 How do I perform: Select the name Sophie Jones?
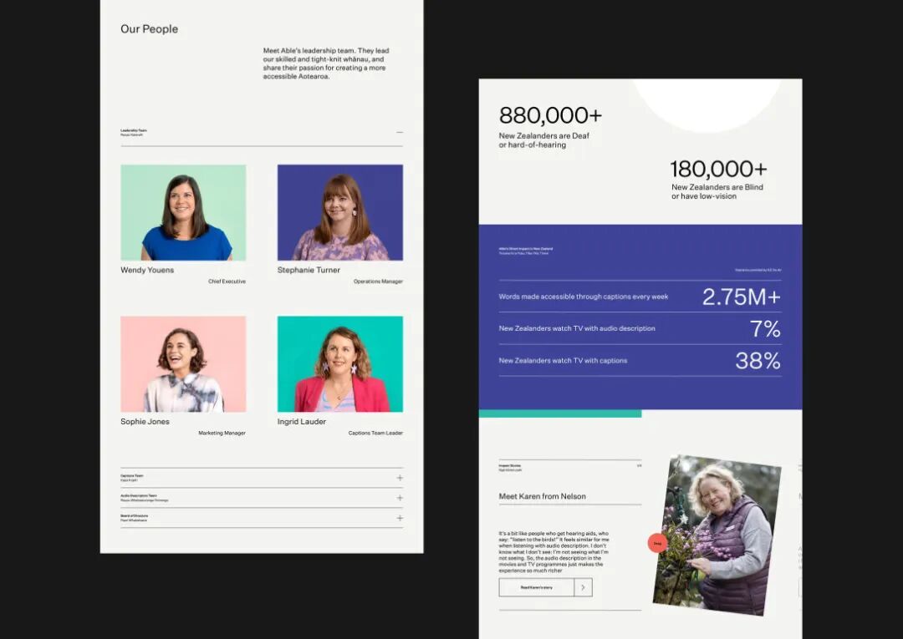tap(145, 422)
